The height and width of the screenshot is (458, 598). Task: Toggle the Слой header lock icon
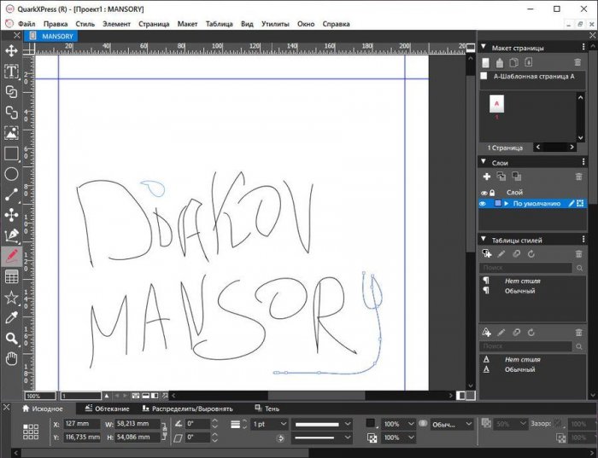(492, 193)
